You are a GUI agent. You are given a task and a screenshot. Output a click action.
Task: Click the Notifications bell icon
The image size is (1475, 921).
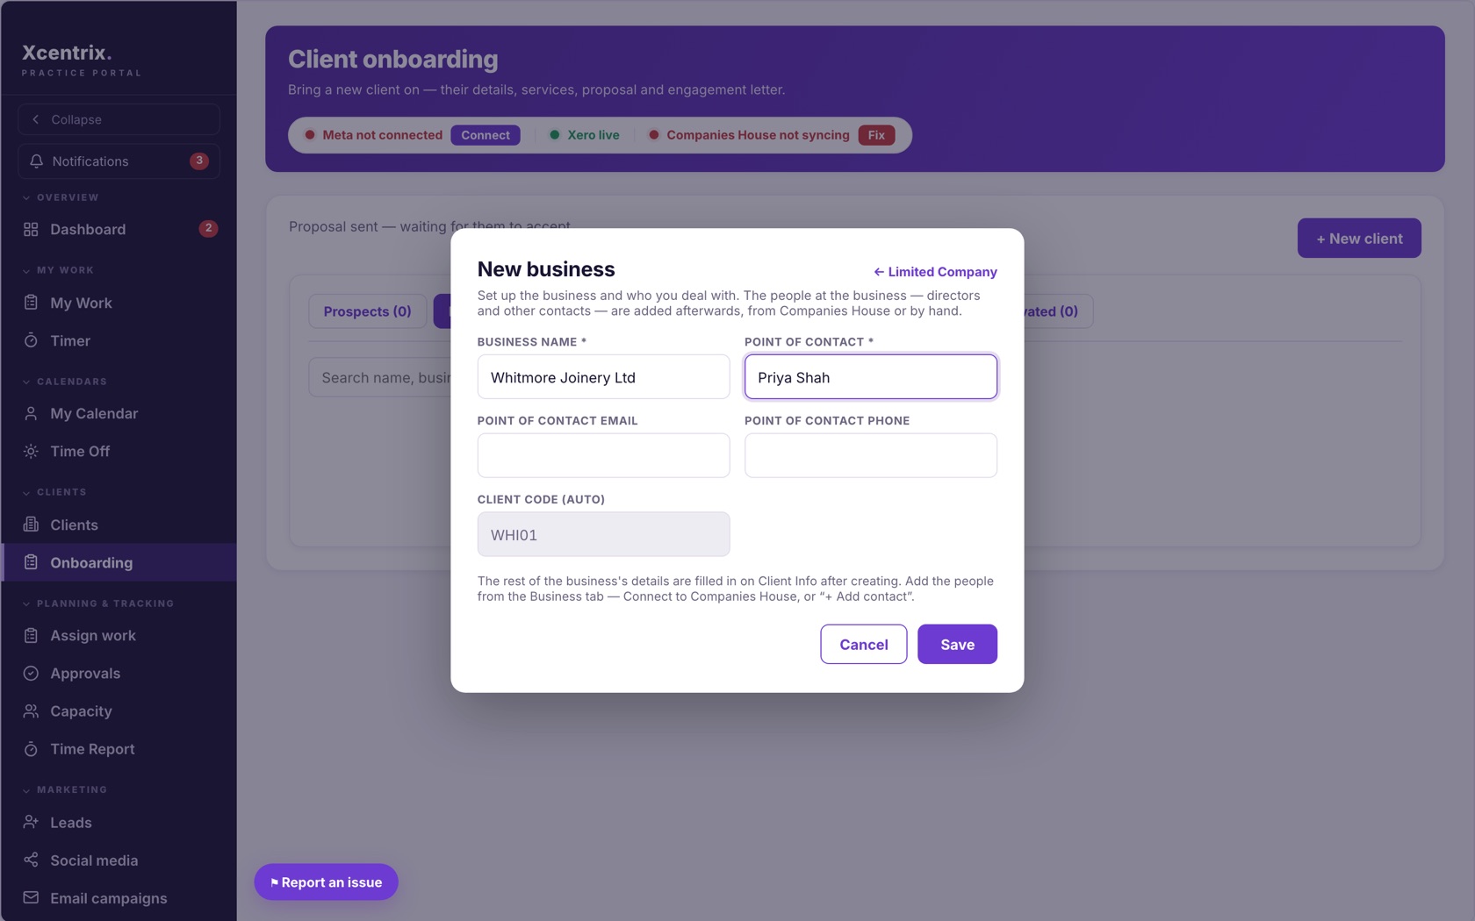point(36,161)
